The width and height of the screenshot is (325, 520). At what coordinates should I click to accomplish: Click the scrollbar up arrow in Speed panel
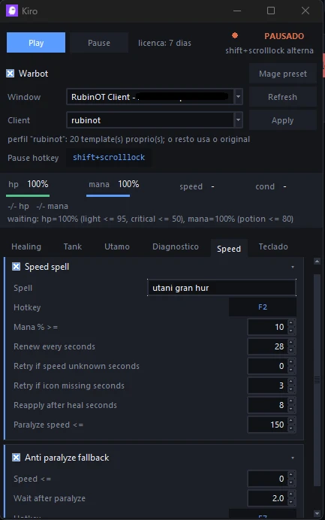tap(317, 262)
